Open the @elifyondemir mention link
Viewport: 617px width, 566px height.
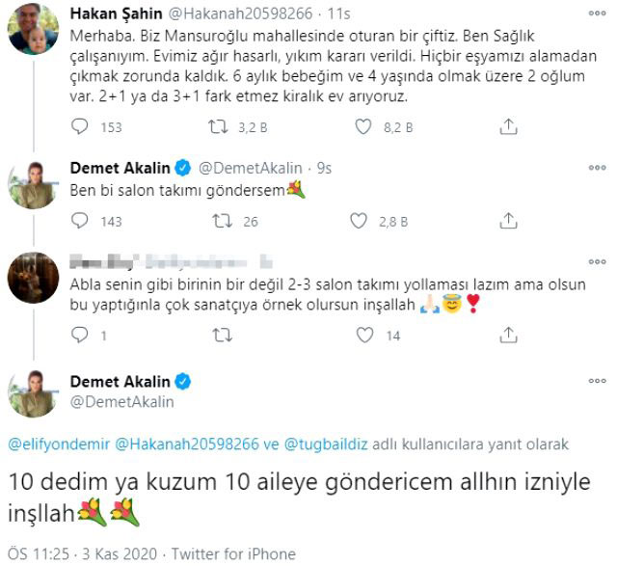(60, 445)
